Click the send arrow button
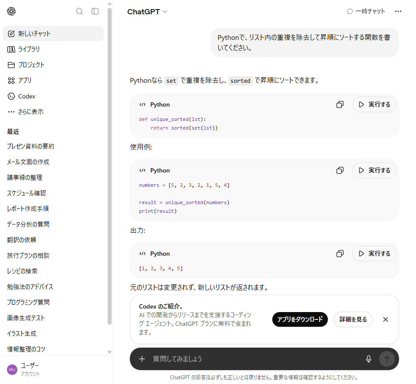 click(386, 359)
